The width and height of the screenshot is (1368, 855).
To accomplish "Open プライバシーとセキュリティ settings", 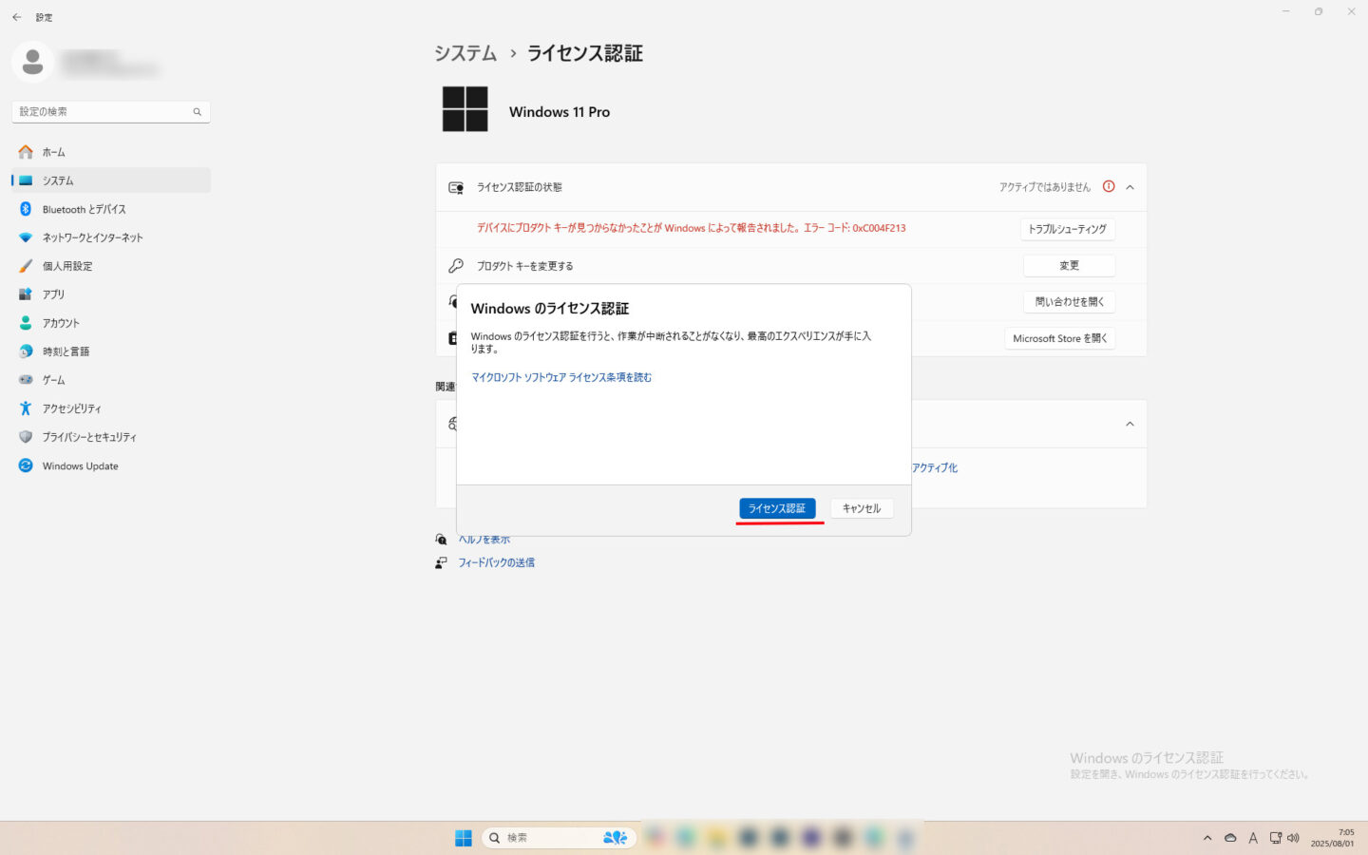I will 111,437.
